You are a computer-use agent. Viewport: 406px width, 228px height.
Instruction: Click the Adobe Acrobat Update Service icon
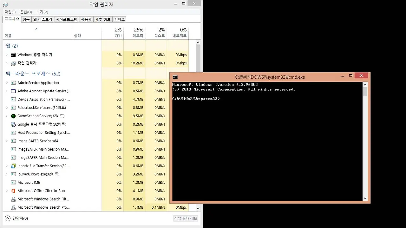coord(13,91)
